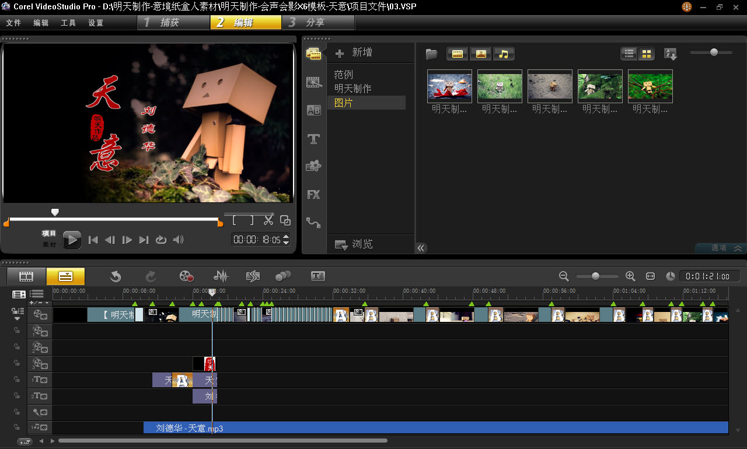Expand the Options panel

[721, 248]
